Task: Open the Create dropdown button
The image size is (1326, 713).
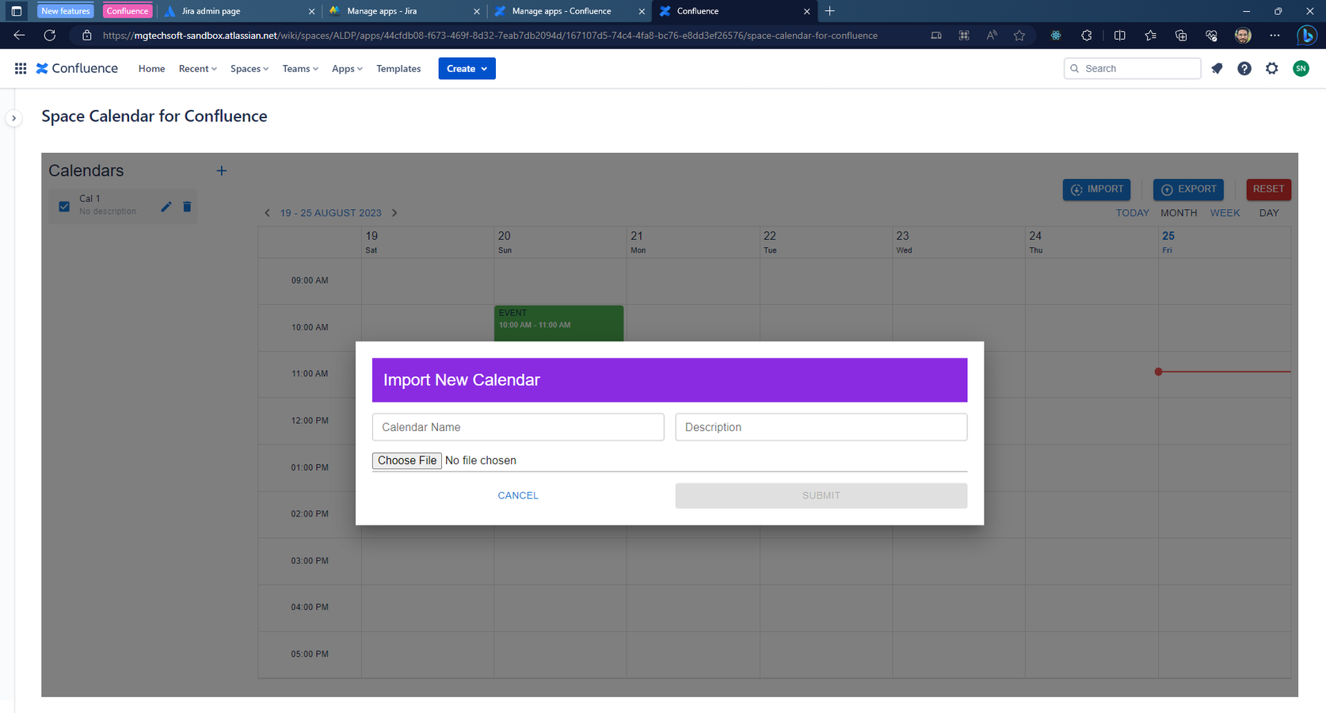Action: [x=467, y=69]
